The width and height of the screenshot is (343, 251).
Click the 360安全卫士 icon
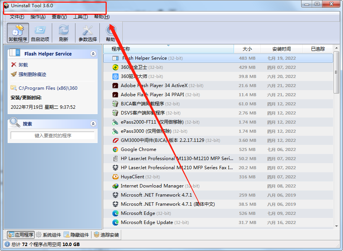click(x=115, y=67)
